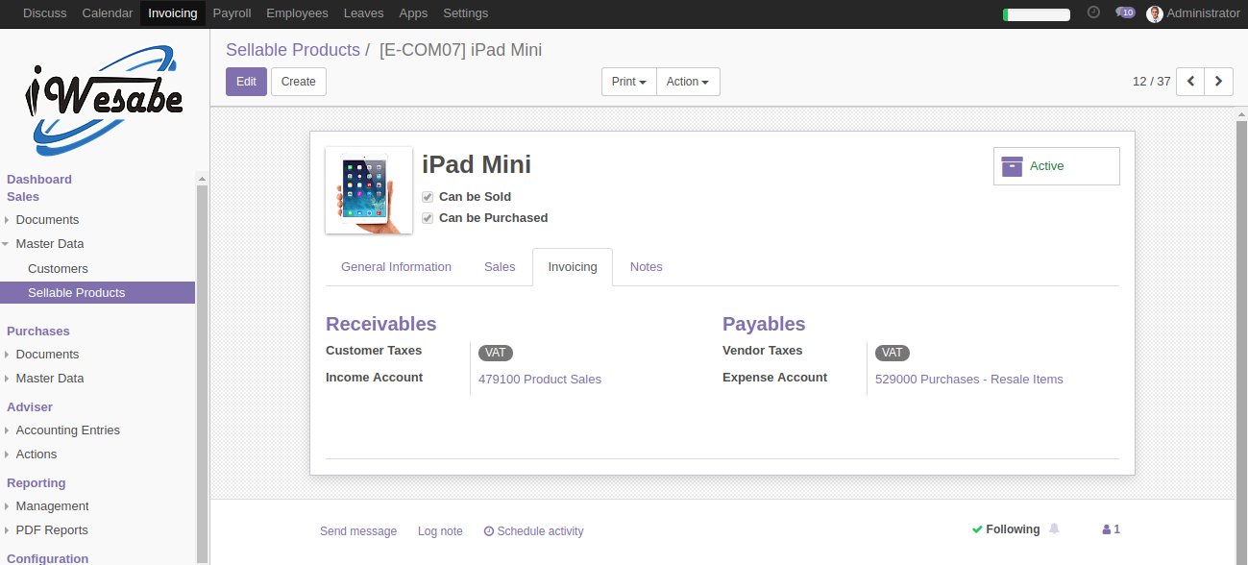Open the Discuss menu

pyautogui.click(x=45, y=13)
